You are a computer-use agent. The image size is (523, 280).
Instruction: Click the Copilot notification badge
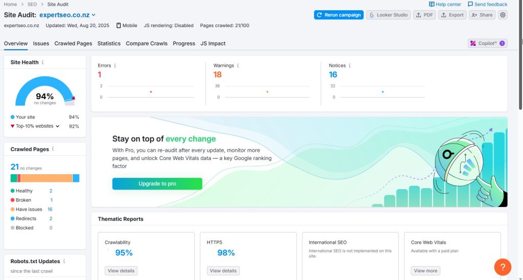(502, 43)
